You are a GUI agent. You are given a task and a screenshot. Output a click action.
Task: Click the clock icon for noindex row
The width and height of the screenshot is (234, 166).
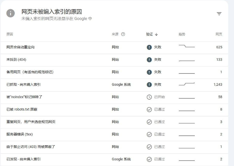tap(149, 97)
